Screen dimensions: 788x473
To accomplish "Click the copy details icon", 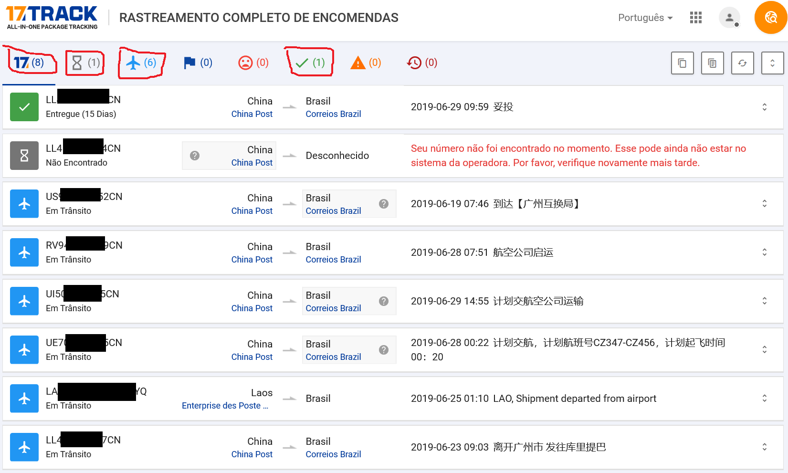I will tap(712, 63).
